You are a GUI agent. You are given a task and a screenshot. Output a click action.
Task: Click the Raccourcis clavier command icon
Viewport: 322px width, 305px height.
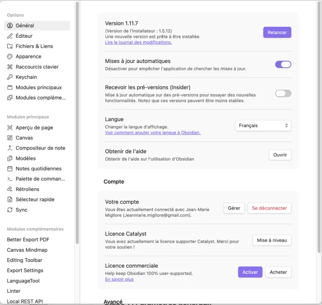click(10, 67)
